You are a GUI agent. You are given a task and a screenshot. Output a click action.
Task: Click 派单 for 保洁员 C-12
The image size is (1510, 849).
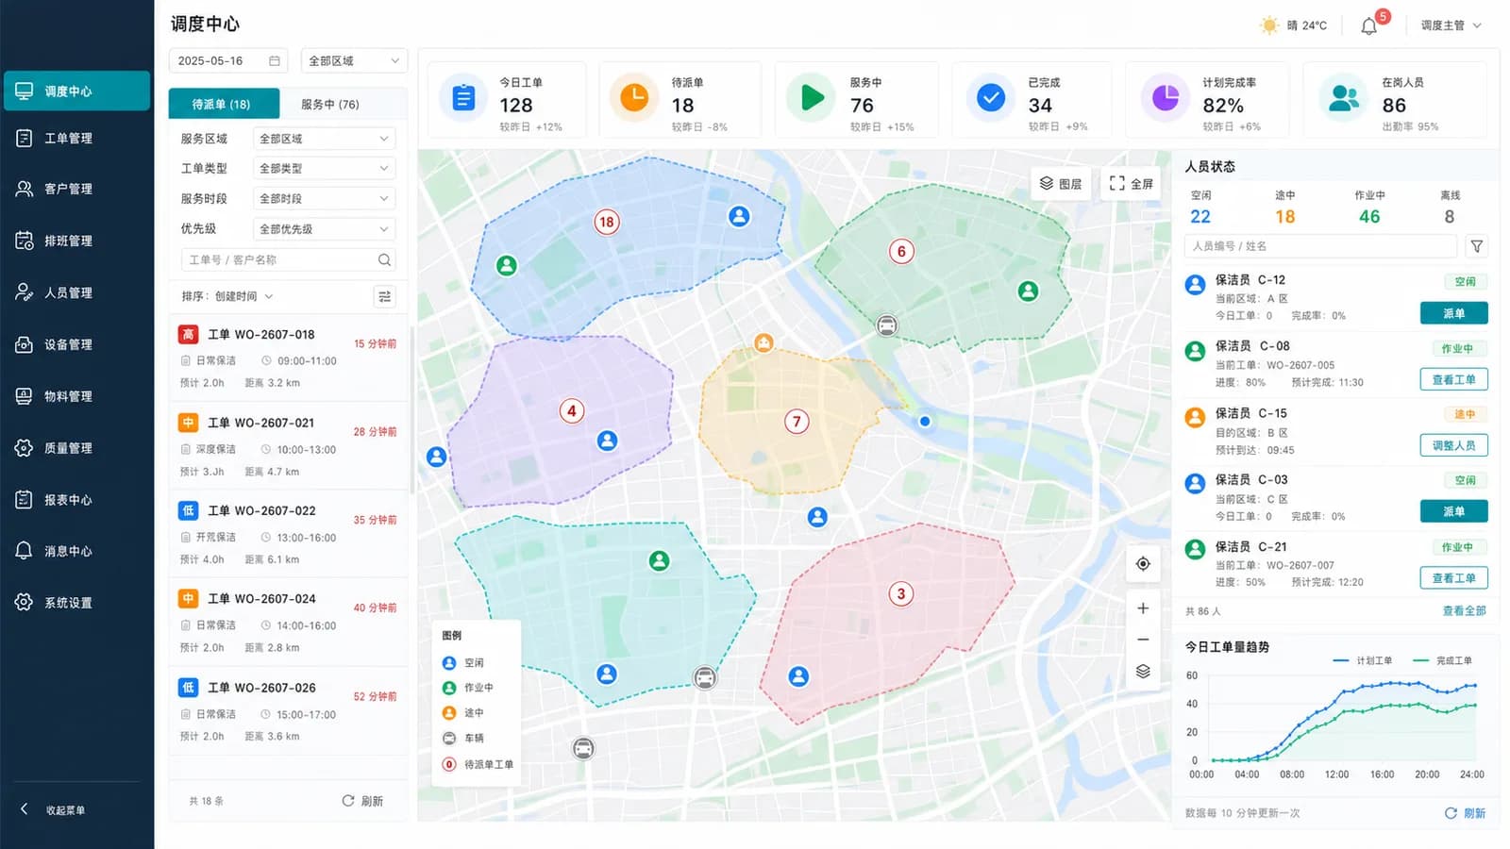click(x=1453, y=313)
